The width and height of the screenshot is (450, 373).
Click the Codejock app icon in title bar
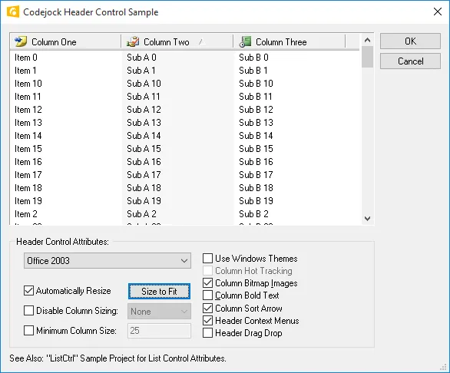[13, 12]
